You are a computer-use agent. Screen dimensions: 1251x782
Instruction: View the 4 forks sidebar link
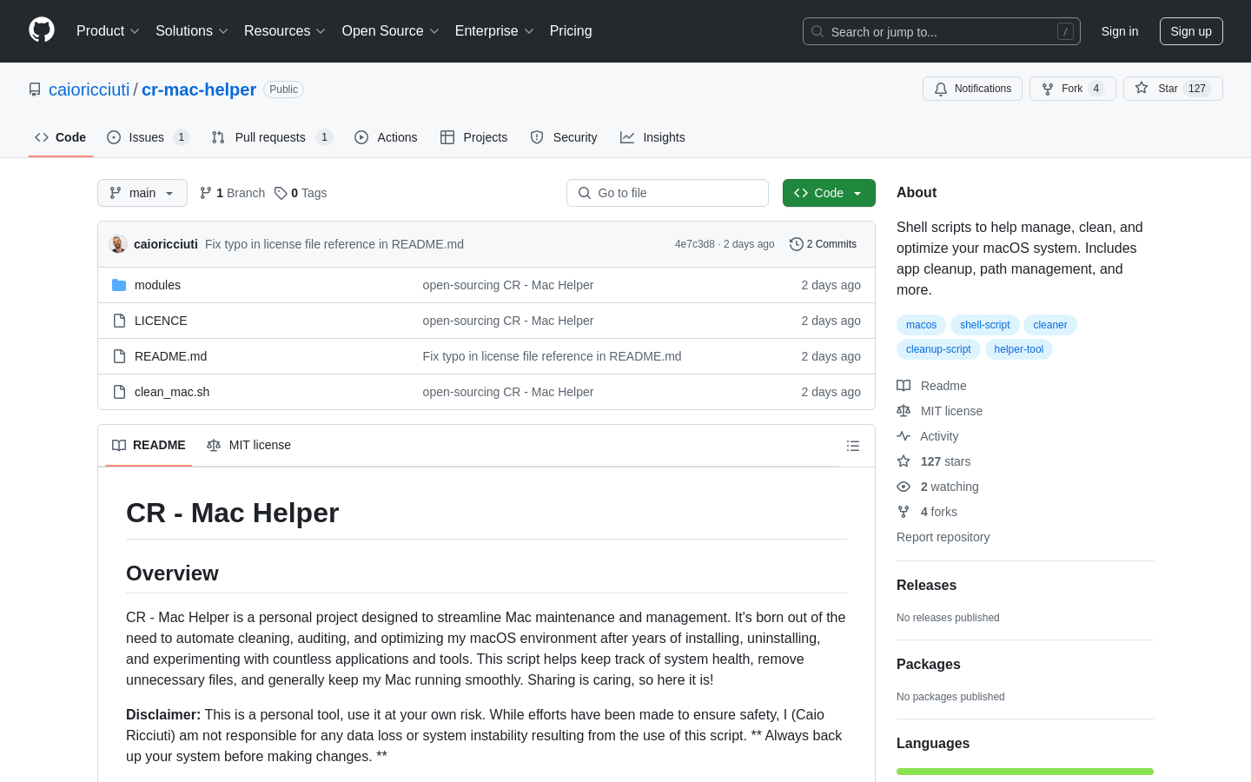pyautogui.click(x=926, y=512)
